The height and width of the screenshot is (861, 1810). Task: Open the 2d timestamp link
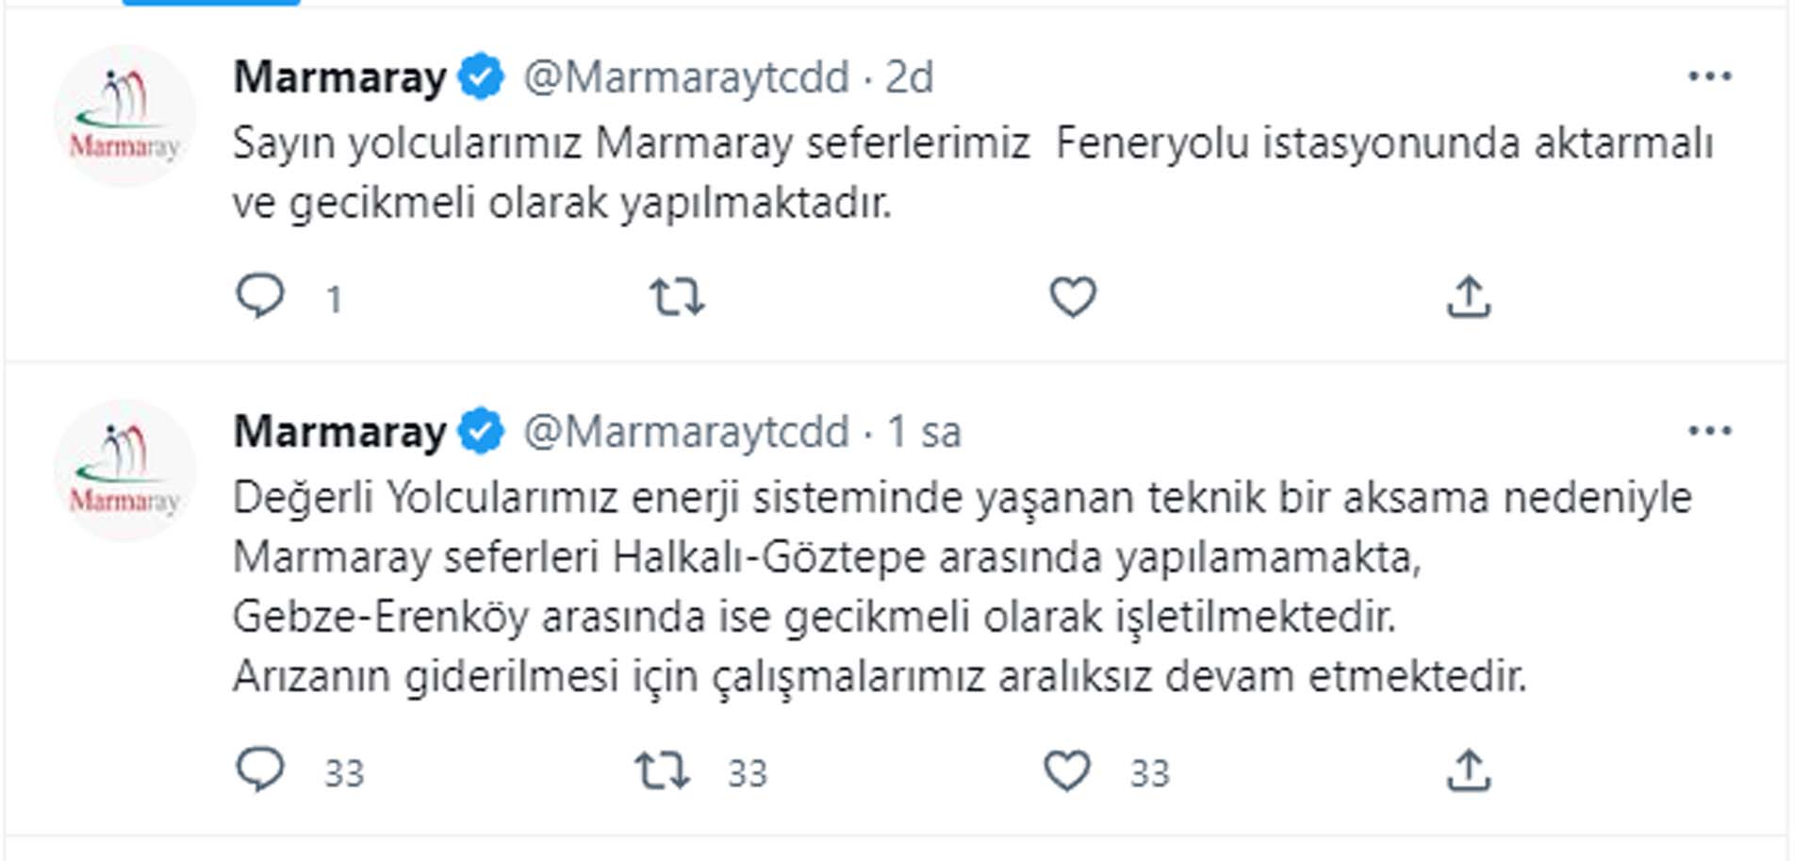(909, 77)
